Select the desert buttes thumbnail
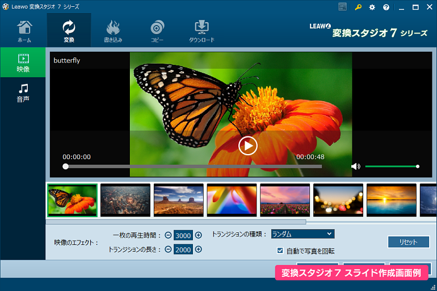 tap(179, 200)
